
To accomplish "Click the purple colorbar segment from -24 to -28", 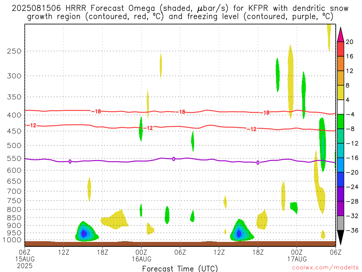I will point(340,194).
